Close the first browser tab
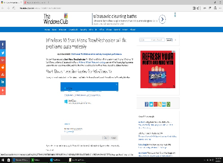The width and height of the screenshot is (223, 163). click(21, 2)
